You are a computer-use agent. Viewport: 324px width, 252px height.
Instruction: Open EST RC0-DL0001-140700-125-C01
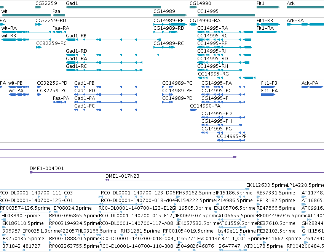tap(36, 201)
